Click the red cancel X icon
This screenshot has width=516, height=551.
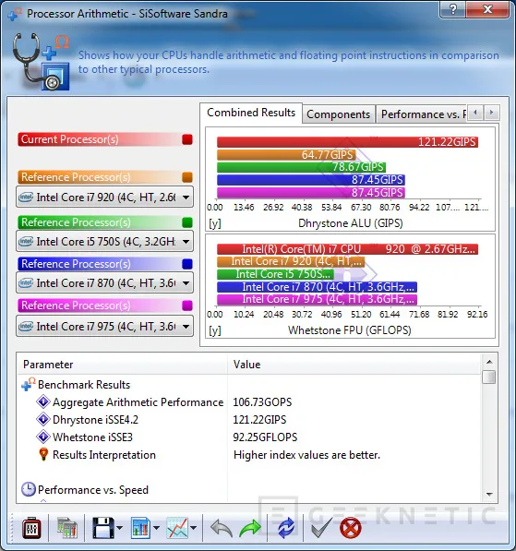pyautogui.click(x=351, y=528)
